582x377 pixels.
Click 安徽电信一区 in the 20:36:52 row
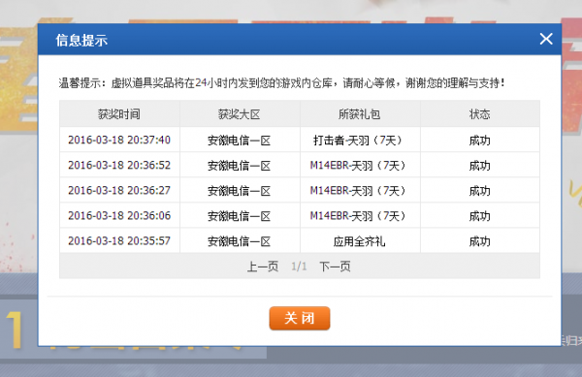pyautogui.click(x=239, y=166)
